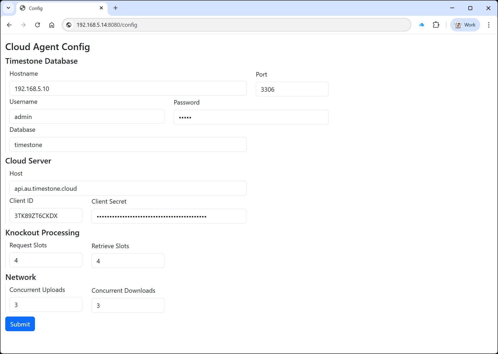The height and width of the screenshot is (354, 498).
Task: Edit the Hostname field
Action: [x=128, y=88]
